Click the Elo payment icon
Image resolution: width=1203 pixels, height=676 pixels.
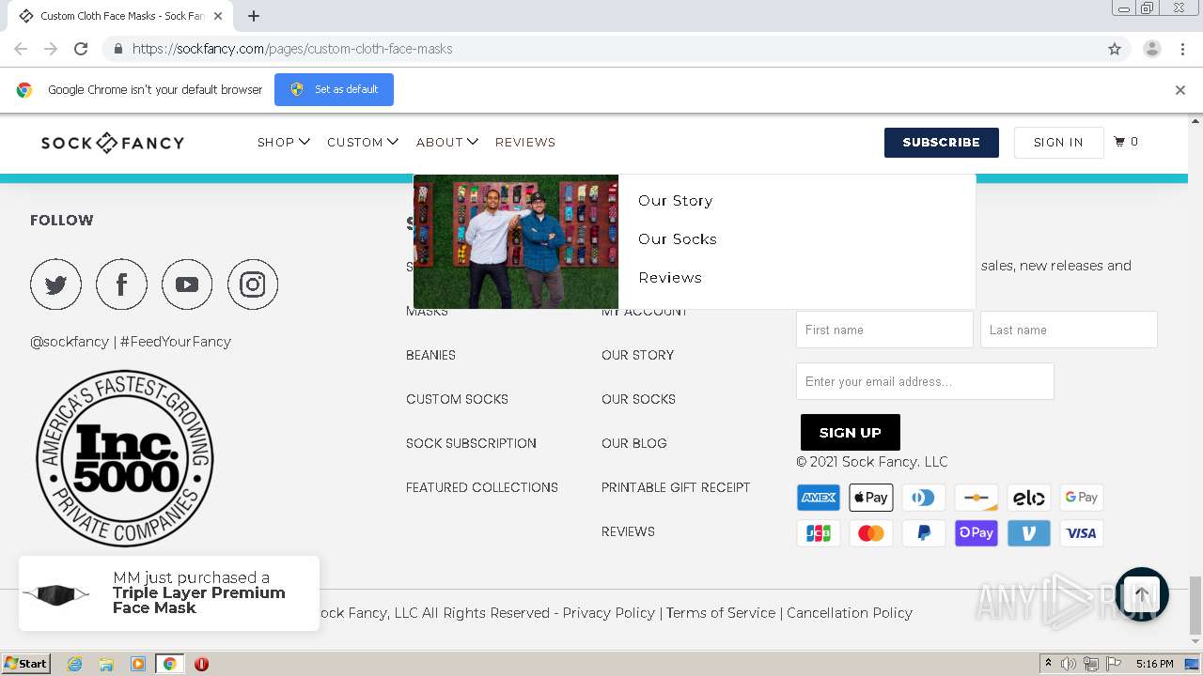(x=1029, y=498)
